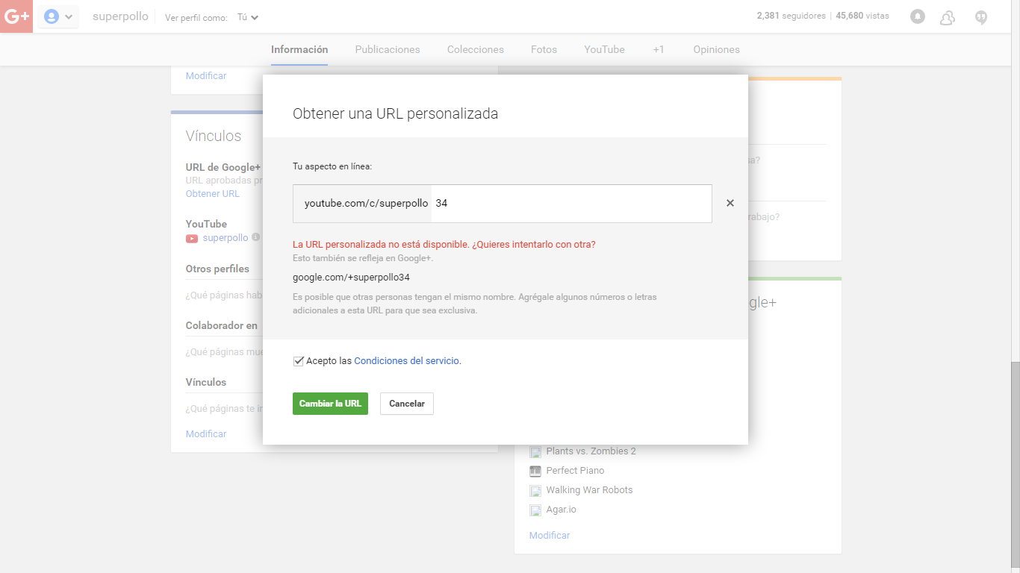The width and height of the screenshot is (1020, 573).
Task: Click the 'Plants vs. Zombies 2' text
Action: pyautogui.click(x=591, y=451)
